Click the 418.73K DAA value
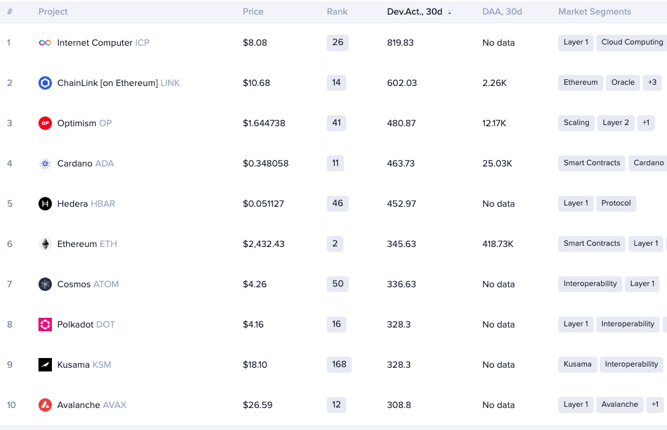The width and height of the screenshot is (667, 430). pyautogui.click(x=498, y=245)
